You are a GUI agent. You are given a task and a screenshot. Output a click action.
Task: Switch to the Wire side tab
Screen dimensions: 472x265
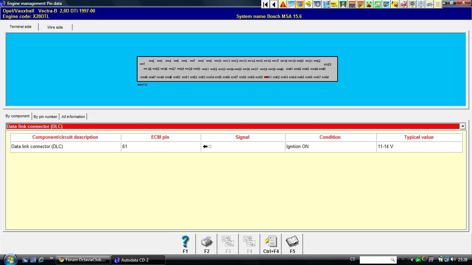point(55,27)
